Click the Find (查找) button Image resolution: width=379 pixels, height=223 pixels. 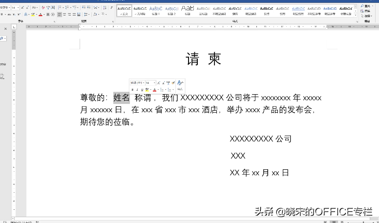pyautogui.click(x=365, y=6)
